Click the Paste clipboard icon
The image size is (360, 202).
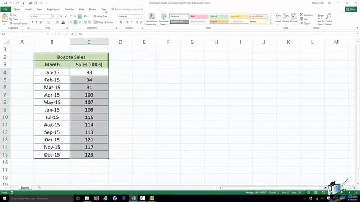(4, 17)
